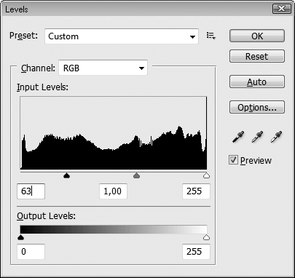Open the preset options menu icon
295x278 pixels.
[211, 36]
